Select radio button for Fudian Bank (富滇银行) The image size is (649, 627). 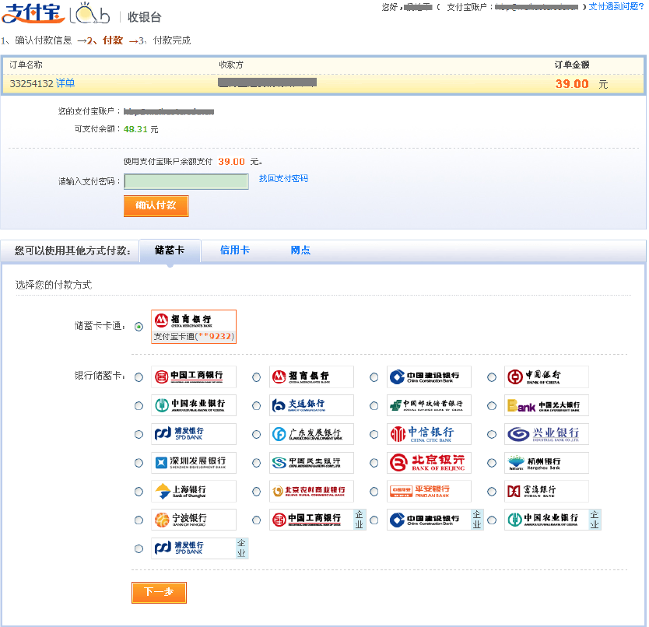pyautogui.click(x=492, y=492)
